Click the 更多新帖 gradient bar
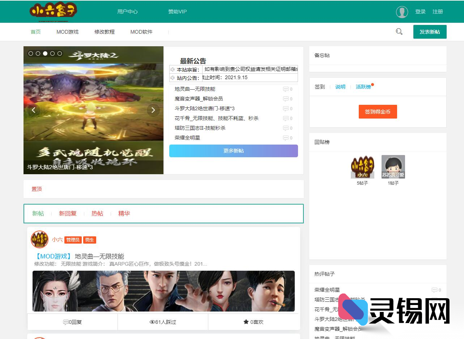The width and height of the screenshot is (464, 339). click(233, 151)
